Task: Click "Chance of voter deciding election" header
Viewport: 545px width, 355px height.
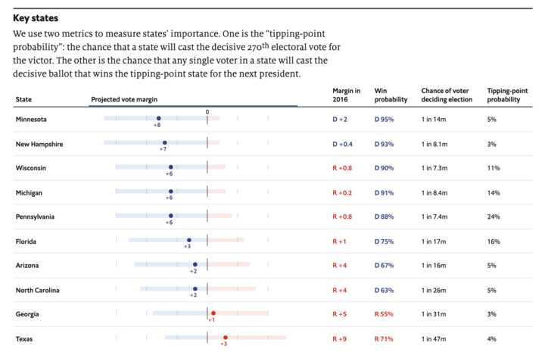Action: click(447, 95)
